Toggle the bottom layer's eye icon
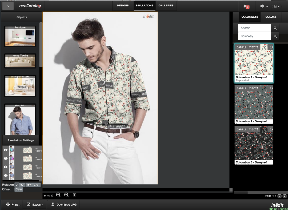Screen dimensions: 288x210 [6, 176]
